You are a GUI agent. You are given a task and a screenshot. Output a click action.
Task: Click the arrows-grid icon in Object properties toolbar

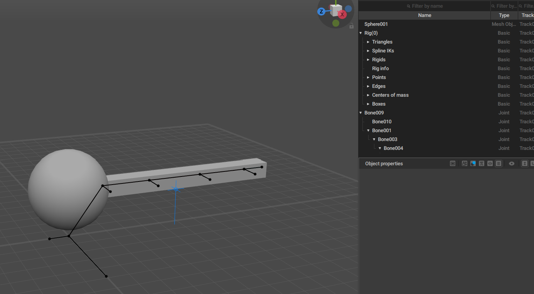pos(465,163)
